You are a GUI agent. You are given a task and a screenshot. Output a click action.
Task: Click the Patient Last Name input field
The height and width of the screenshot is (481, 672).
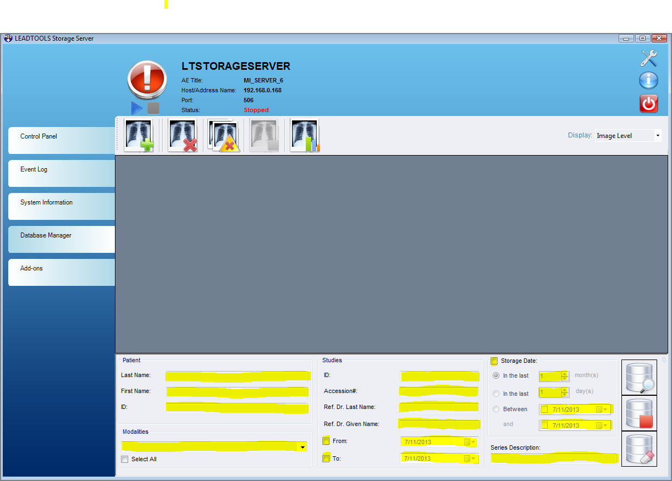click(x=238, y=376)
